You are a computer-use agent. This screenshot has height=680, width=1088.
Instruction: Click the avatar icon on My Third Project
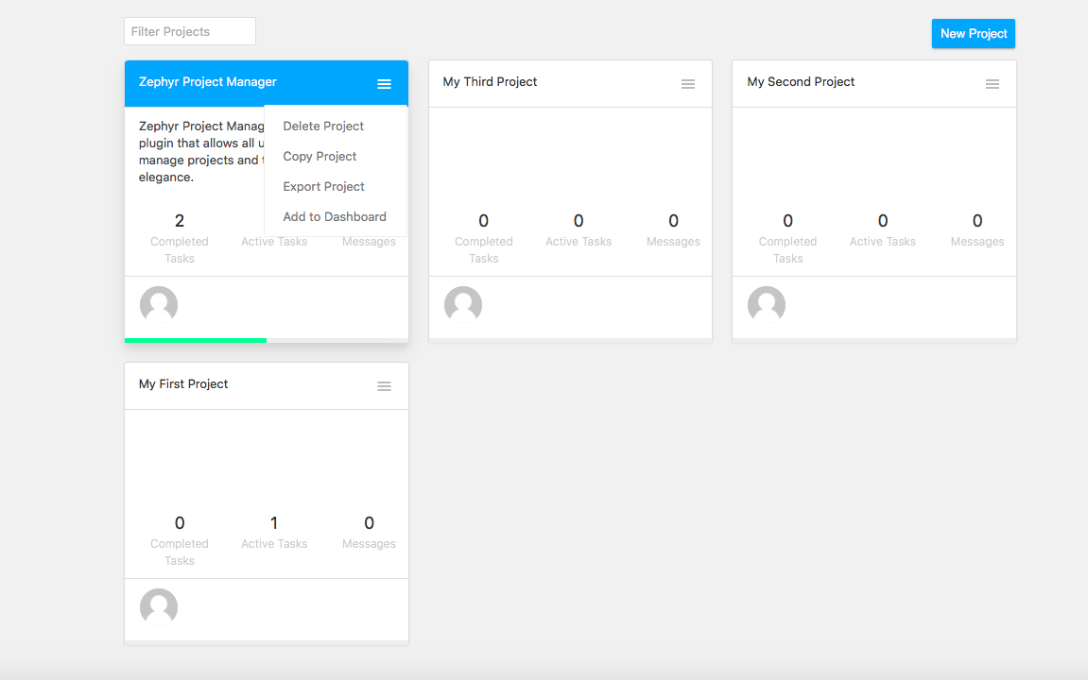pyautogui.click(x=462, y=305)
